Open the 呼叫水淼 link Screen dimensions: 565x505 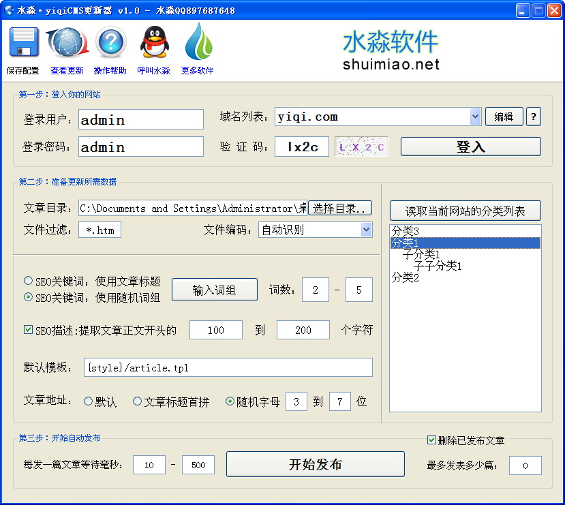point(153,71)
